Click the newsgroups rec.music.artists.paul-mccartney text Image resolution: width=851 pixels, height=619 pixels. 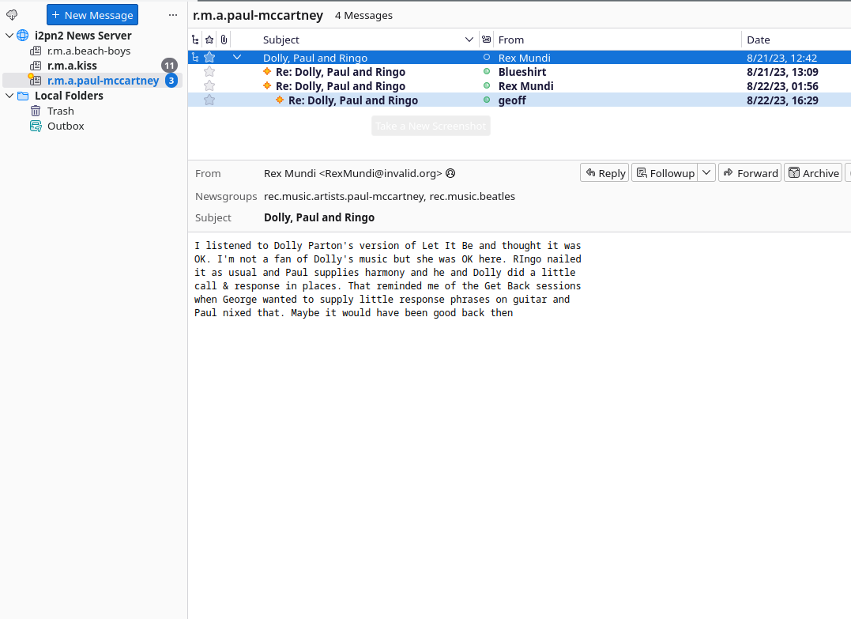tap(344, 196)
